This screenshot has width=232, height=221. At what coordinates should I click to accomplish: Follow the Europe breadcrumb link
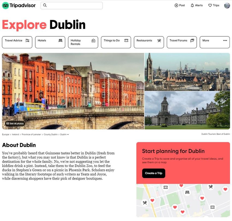click(5, 135)
